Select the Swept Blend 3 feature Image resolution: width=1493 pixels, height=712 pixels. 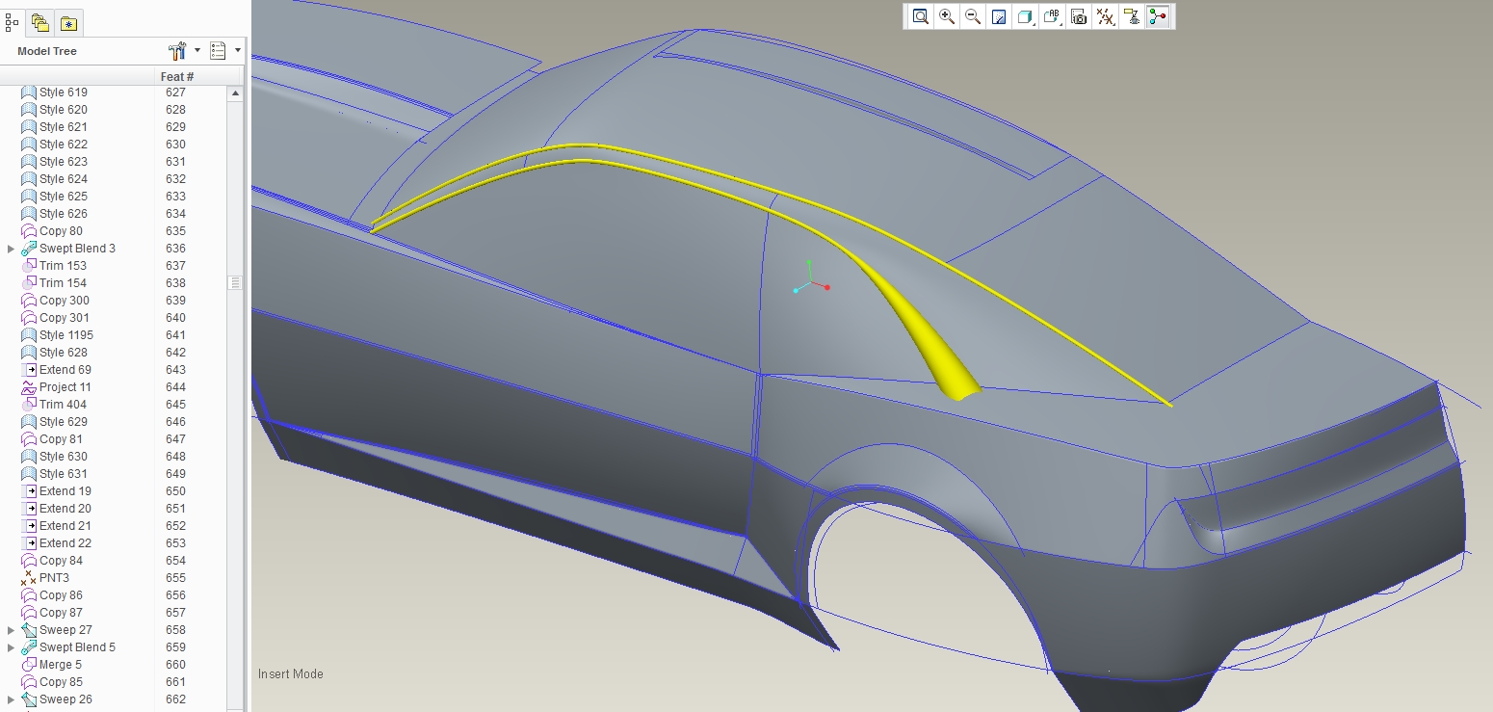(x=77, y=249)
